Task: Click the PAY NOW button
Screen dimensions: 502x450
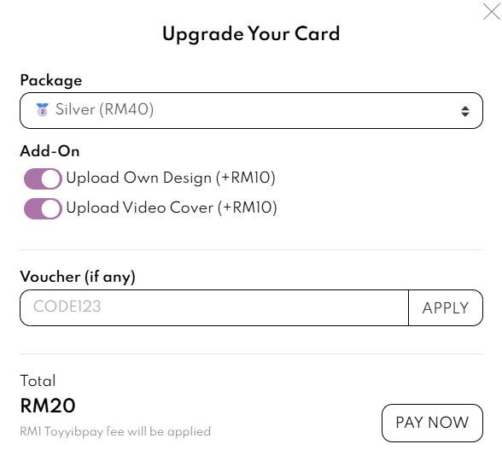Action: click(432, 423)
